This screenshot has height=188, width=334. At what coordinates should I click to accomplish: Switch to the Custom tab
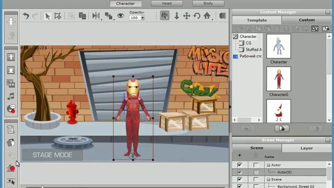[x=307, y=20]
